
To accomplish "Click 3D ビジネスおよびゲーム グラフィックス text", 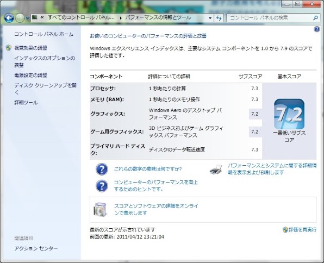I will (x=186, y=131).
